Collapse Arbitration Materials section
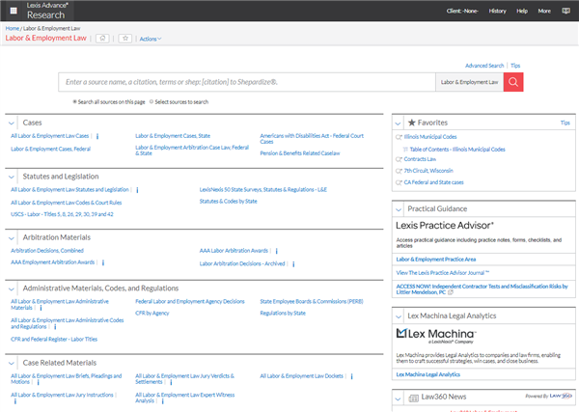The width and height of the screenshot is (579, 412). click(x=12, y=238)
